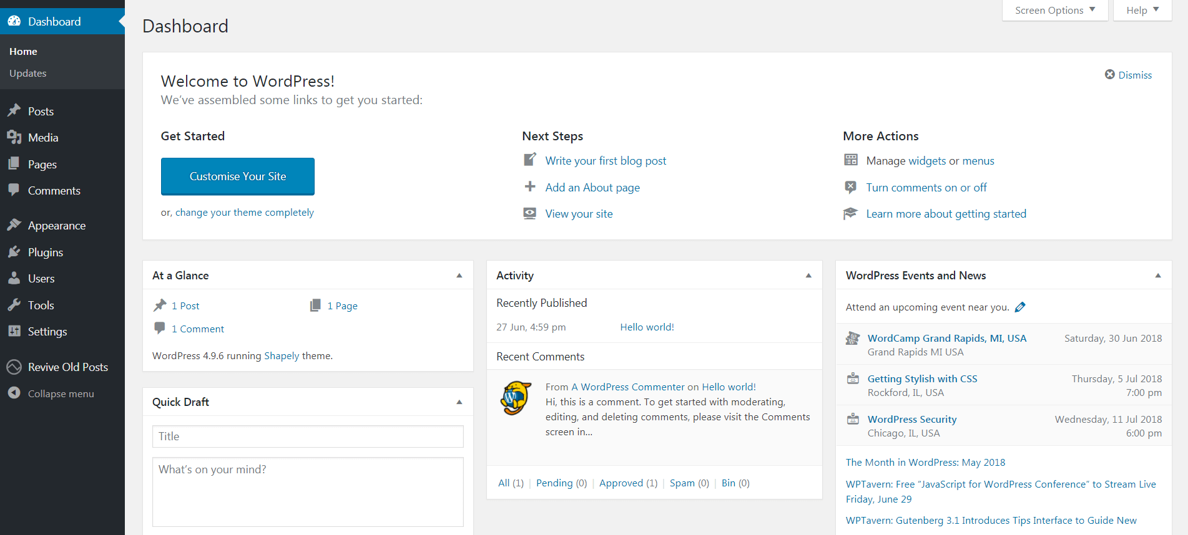Open the Hello world! published post link
The image size is (1188, 535).
click(647, 327)
